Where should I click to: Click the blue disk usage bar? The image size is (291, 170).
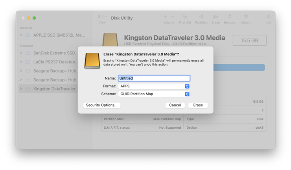(x=239, y=67)
